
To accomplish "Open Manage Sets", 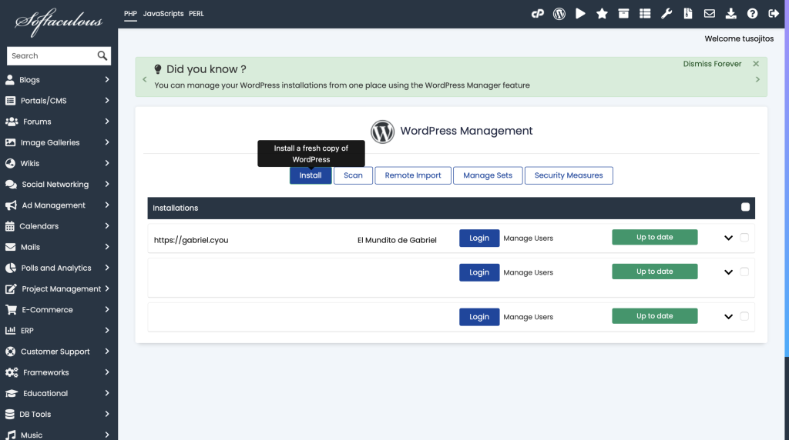I will (x=488, y=175).
